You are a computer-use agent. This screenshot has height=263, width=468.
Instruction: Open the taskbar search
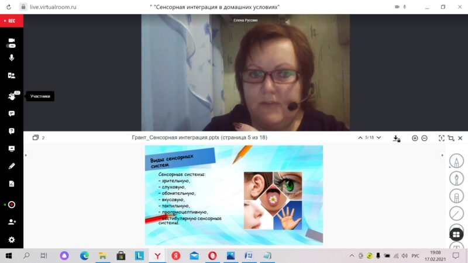coord(26,255)
